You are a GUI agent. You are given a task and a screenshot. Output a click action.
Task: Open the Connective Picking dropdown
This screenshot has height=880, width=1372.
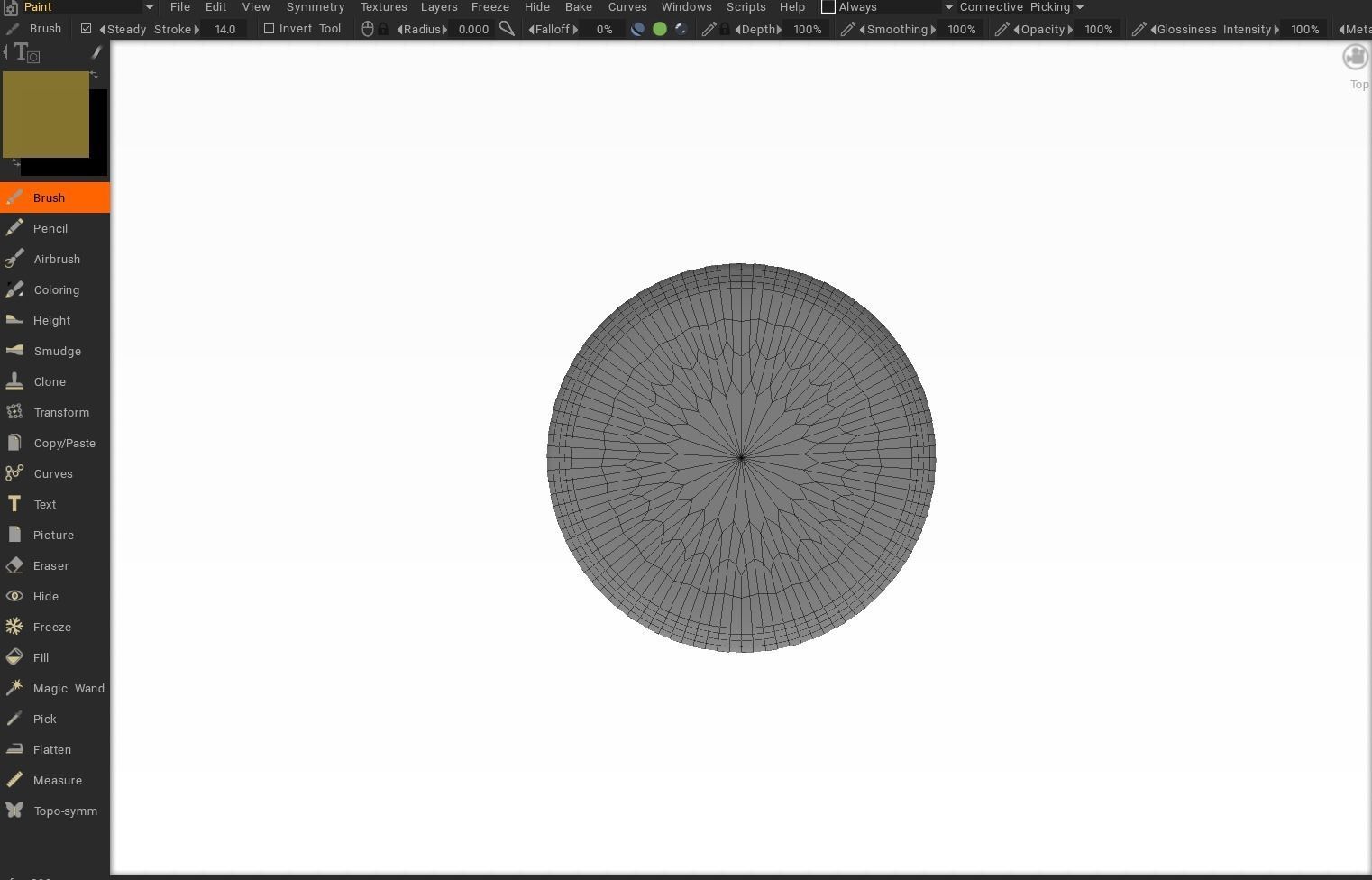point(1022,6)
